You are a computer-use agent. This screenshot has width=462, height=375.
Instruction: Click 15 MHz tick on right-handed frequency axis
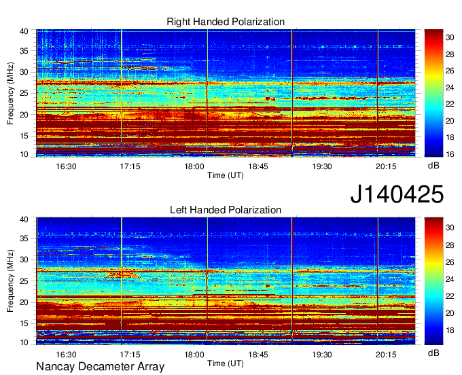click(24, 136)
